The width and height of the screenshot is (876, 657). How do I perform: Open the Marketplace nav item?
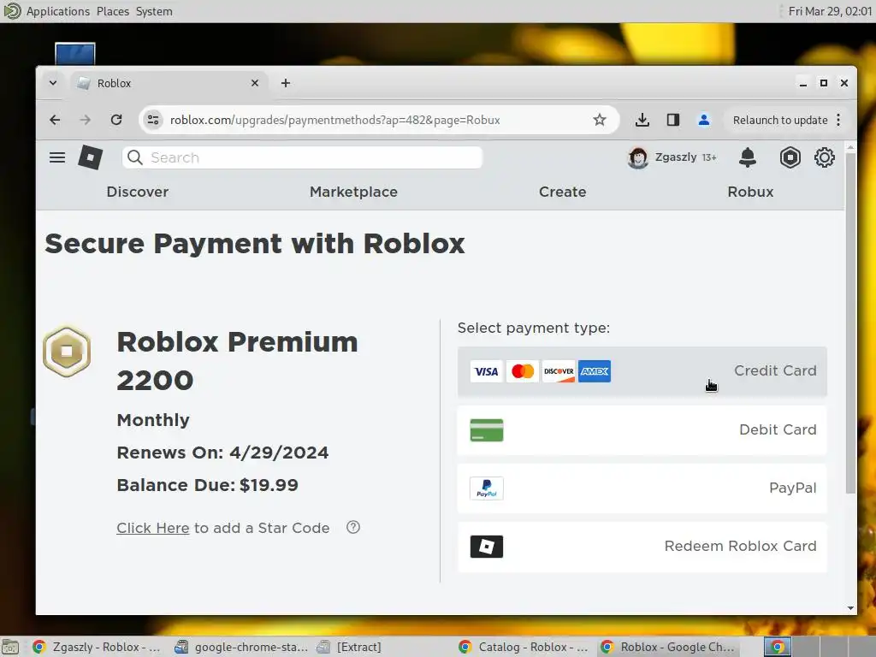353,192
